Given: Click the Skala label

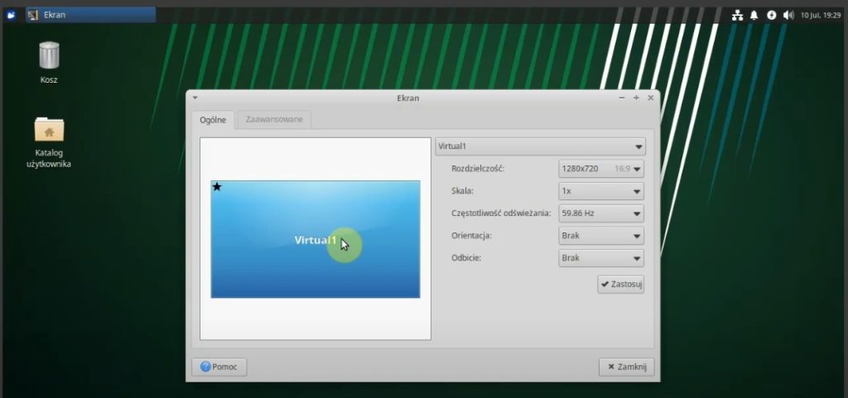Looking at the screenshot, I should pos(462,190).
